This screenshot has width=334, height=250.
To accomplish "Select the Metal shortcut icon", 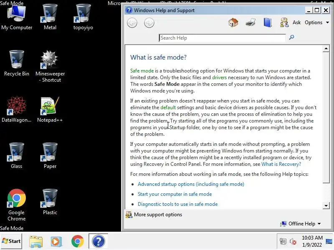I will point(50,17).
